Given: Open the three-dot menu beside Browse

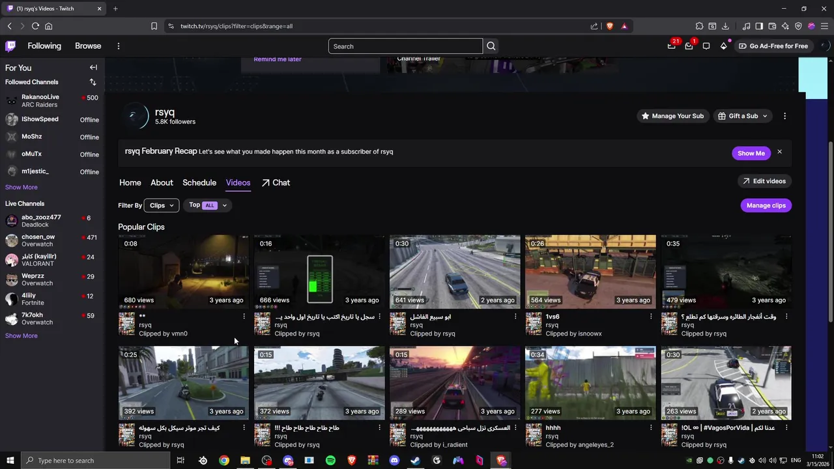Looking at the screenshot, I should pyautogui.click(x=119, y=46).
